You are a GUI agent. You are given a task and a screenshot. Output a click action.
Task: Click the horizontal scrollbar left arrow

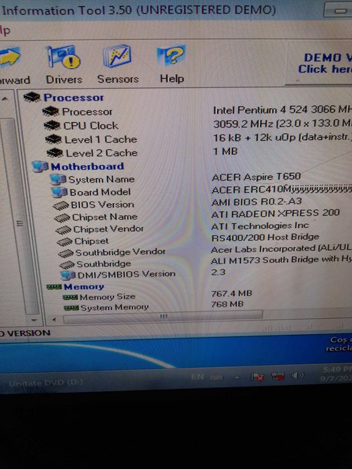pyautogui.click(x=54, y=320)
